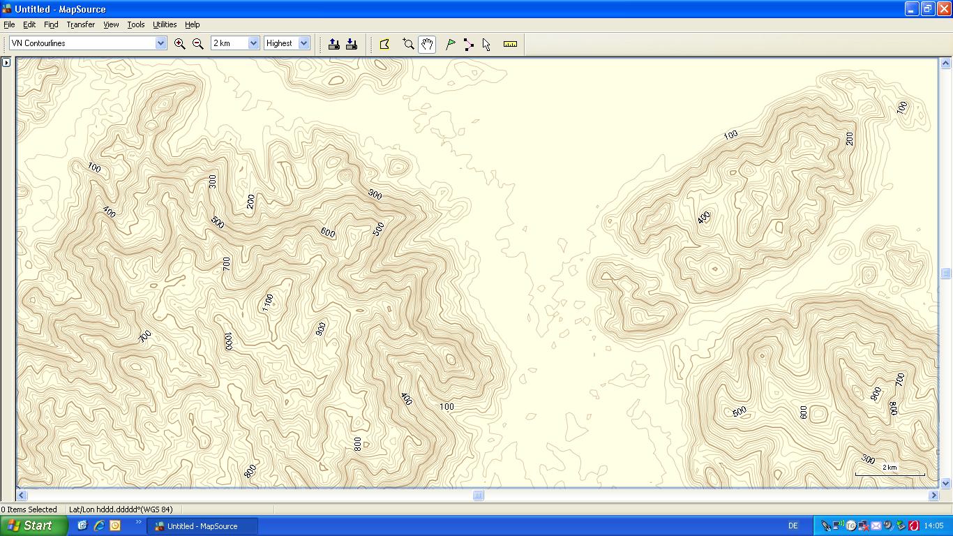Click the horizontal scrollbar thumb
Image resolution: width=953 pixels, height=536 pixels.
pyautogui.click(x=478, y=495)
